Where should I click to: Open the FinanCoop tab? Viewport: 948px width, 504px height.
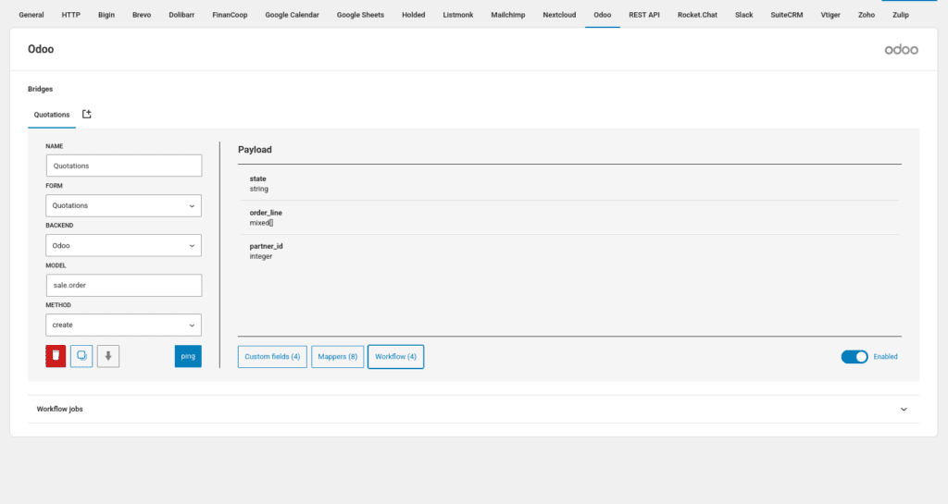pyautogui.click(x=230, y=15)
